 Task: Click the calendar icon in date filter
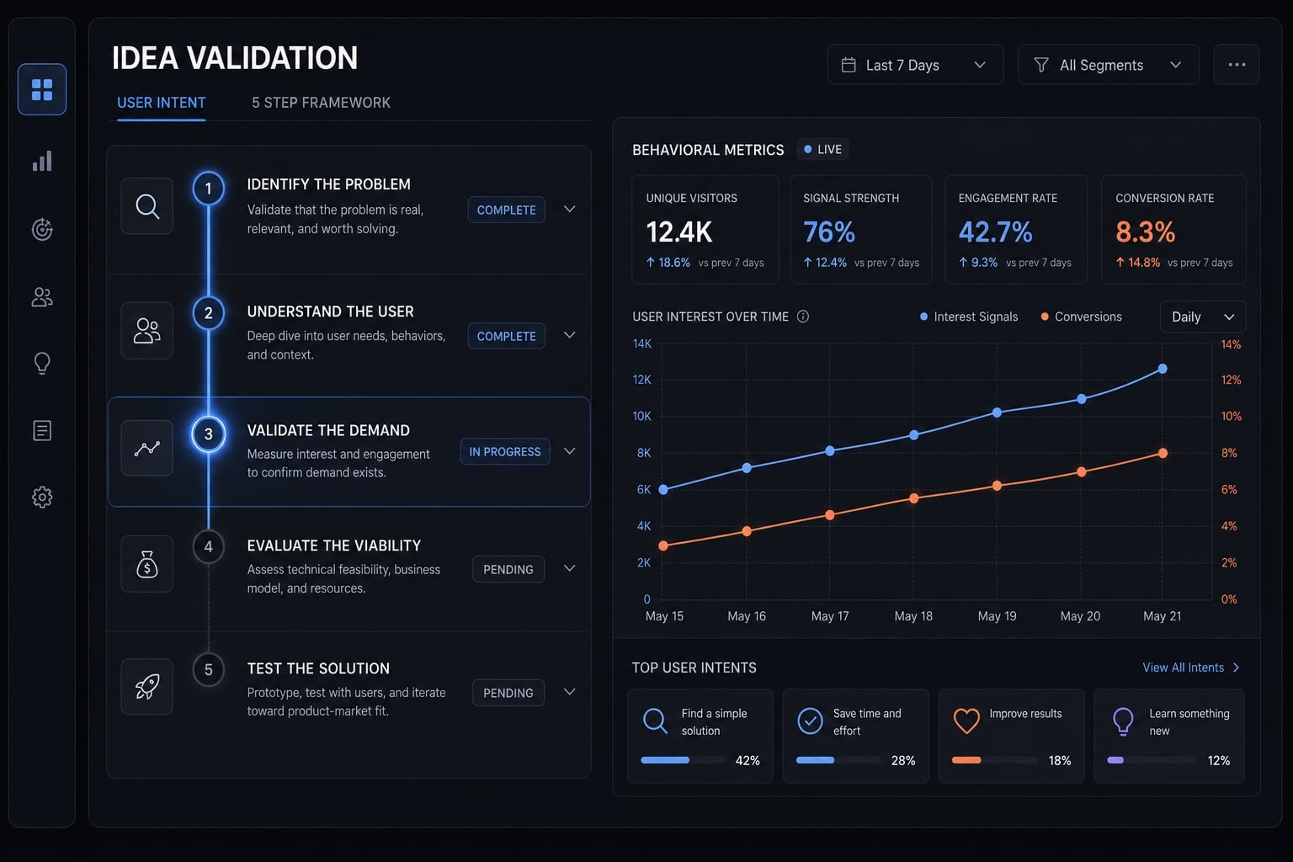849,65
